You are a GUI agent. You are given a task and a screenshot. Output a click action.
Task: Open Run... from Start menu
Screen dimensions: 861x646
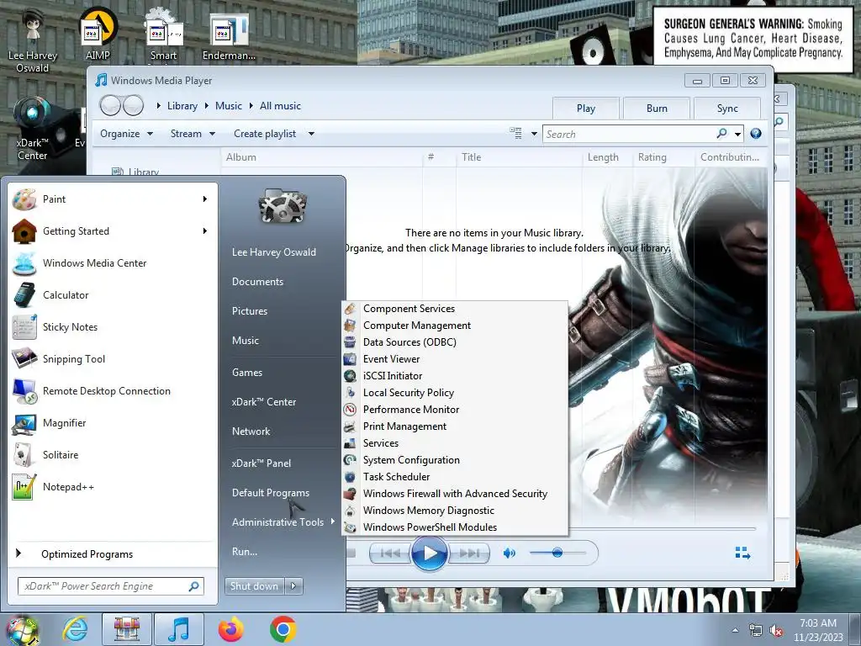(x=245, y=552)
